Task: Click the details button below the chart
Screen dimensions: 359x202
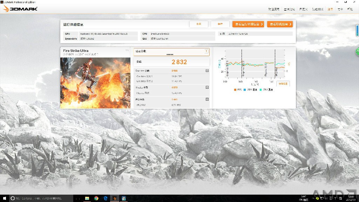Action: coord(283,84)
